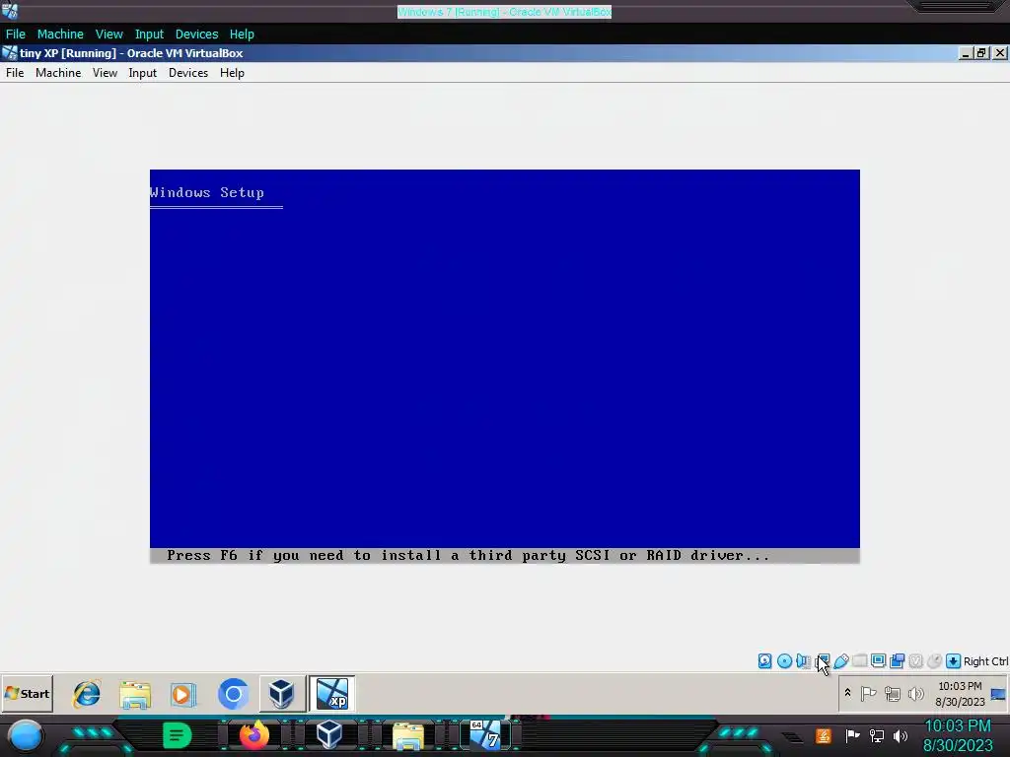The height and width of the screenshot is (757, 1010).
Task: Open cyan Machine menu of Windows 7 VM window
Action: (60, 34)
